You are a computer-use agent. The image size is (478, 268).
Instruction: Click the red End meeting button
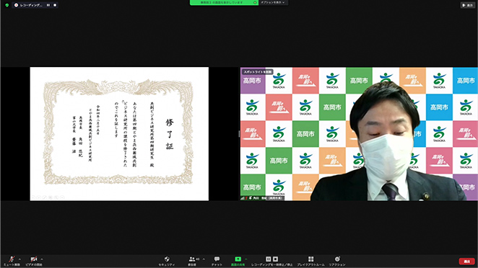click(x=466, y=262)
